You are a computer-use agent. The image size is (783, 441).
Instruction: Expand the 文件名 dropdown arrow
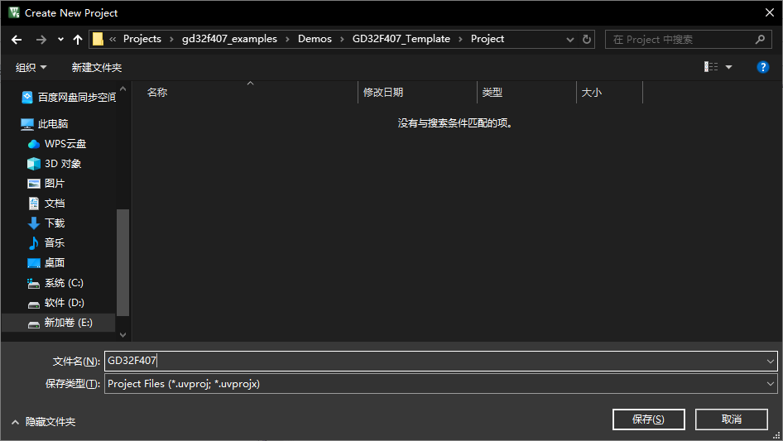tap(770, 361)
